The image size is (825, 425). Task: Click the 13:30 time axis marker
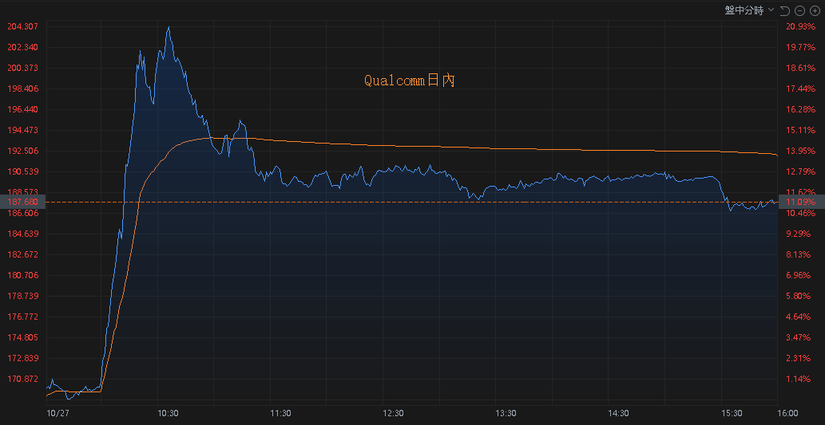(x=506, y=413)
